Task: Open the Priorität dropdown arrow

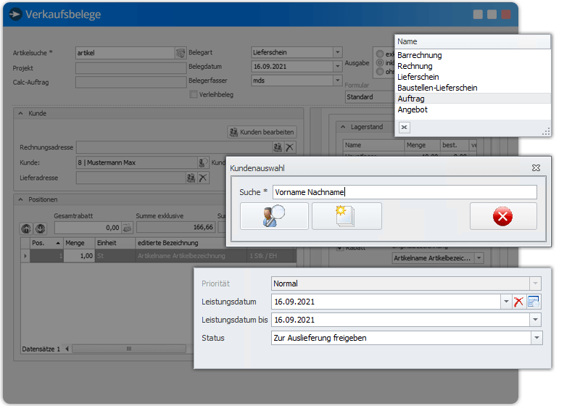Action: (535, 283)
